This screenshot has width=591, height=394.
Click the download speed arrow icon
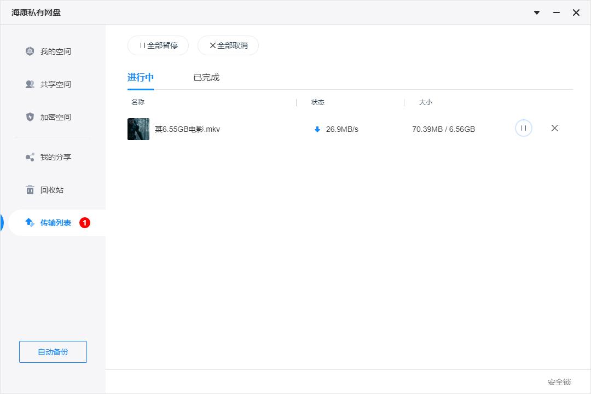pyautogui.click(x=317, y=129)
